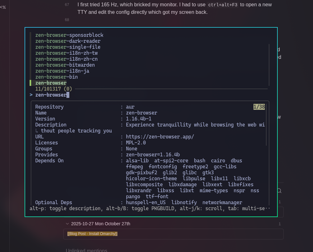The image size is (313, 252).
Task: Click the 1/38 preview position indicator
Action: pos(259,107)
